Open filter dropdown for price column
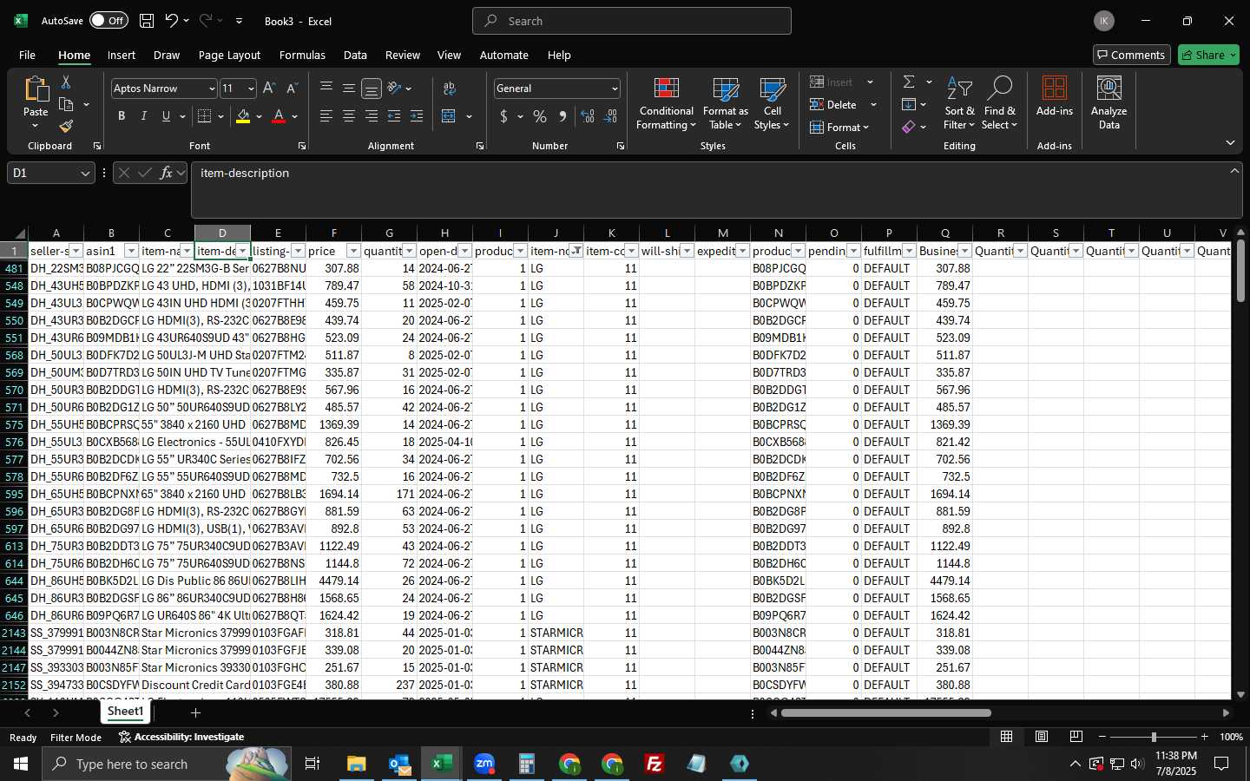 pyautogui.click(x=353, y=251)
